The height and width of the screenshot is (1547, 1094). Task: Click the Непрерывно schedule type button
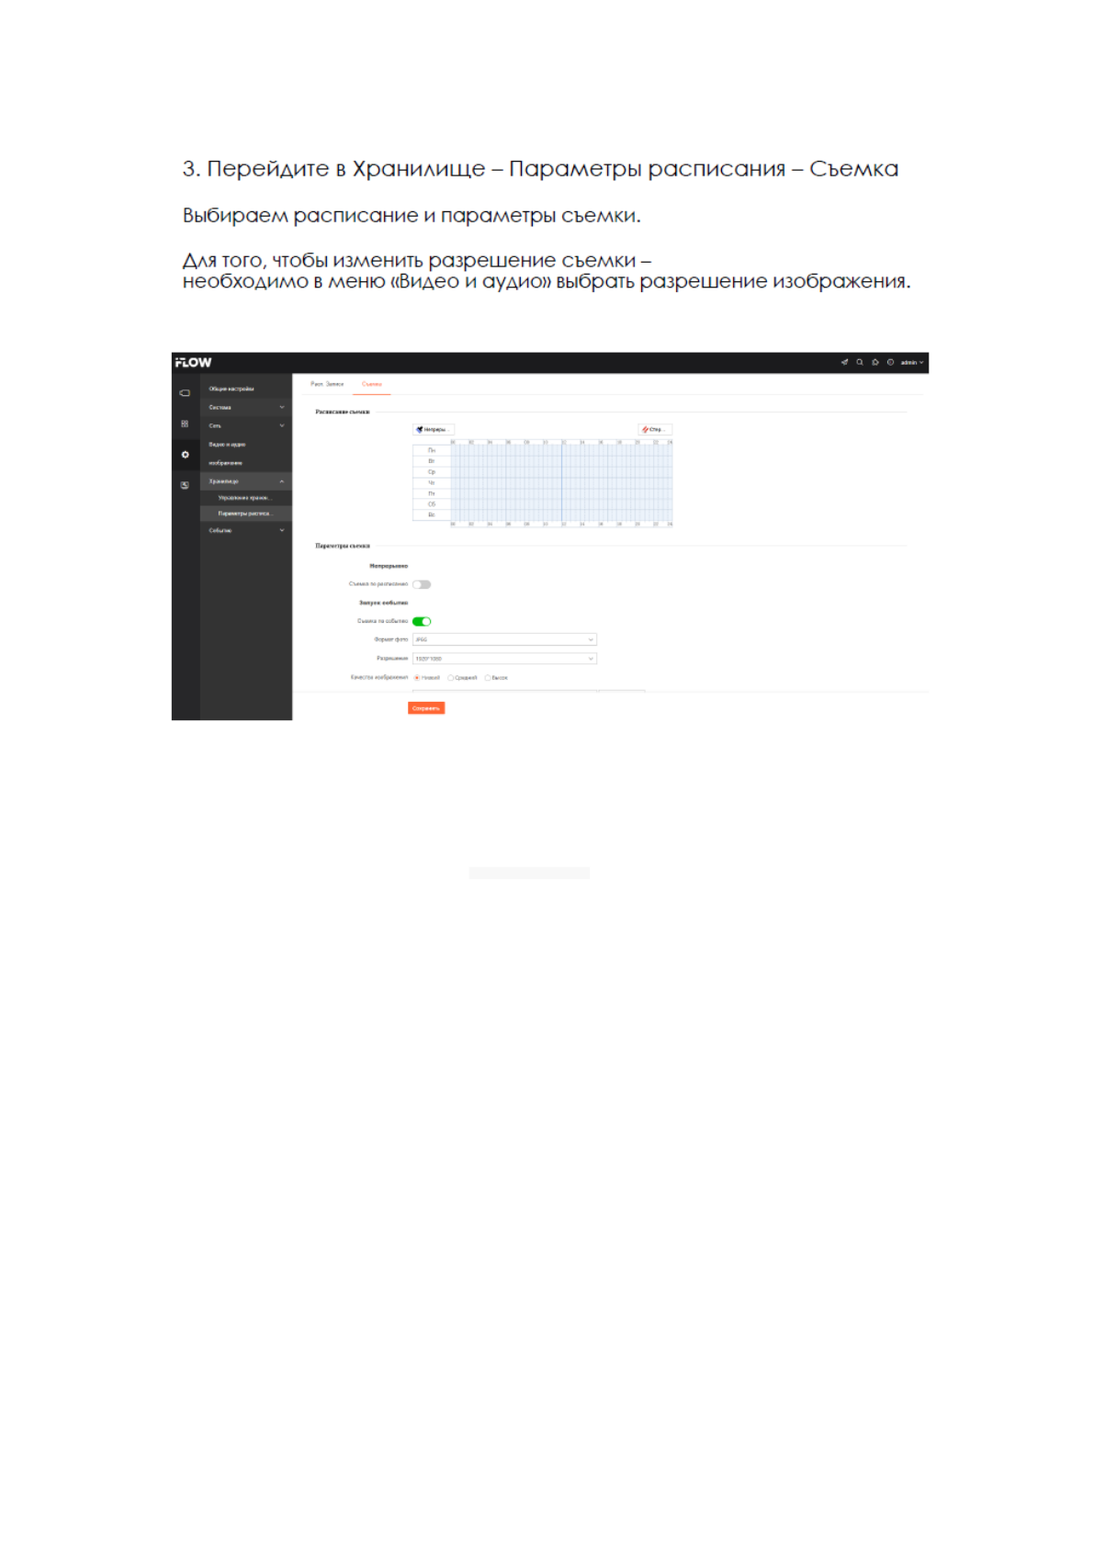(434, 429)
